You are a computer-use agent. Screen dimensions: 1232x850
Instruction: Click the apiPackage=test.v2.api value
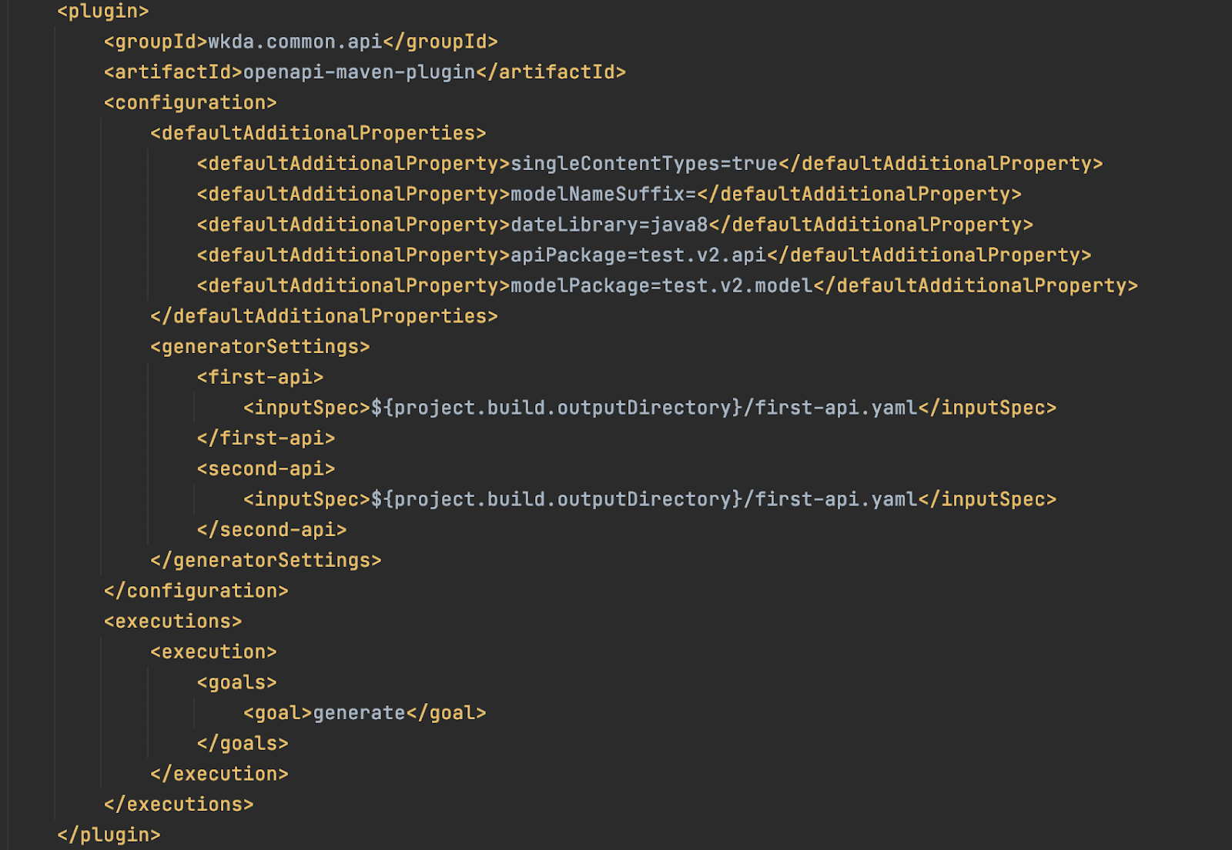pyautogui.click(x=638, y=255)
